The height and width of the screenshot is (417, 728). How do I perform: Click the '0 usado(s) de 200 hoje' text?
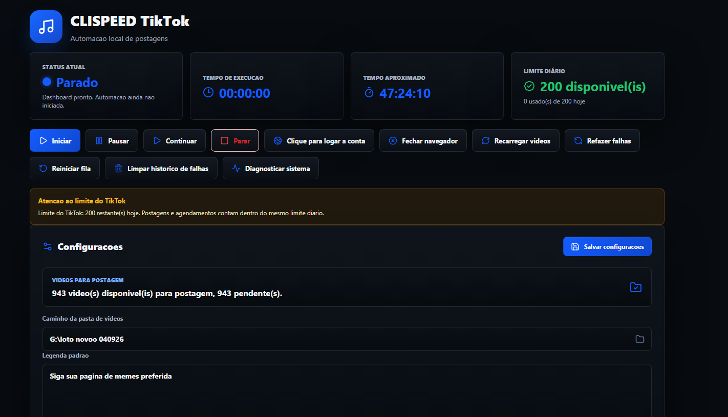coord(554,101)
